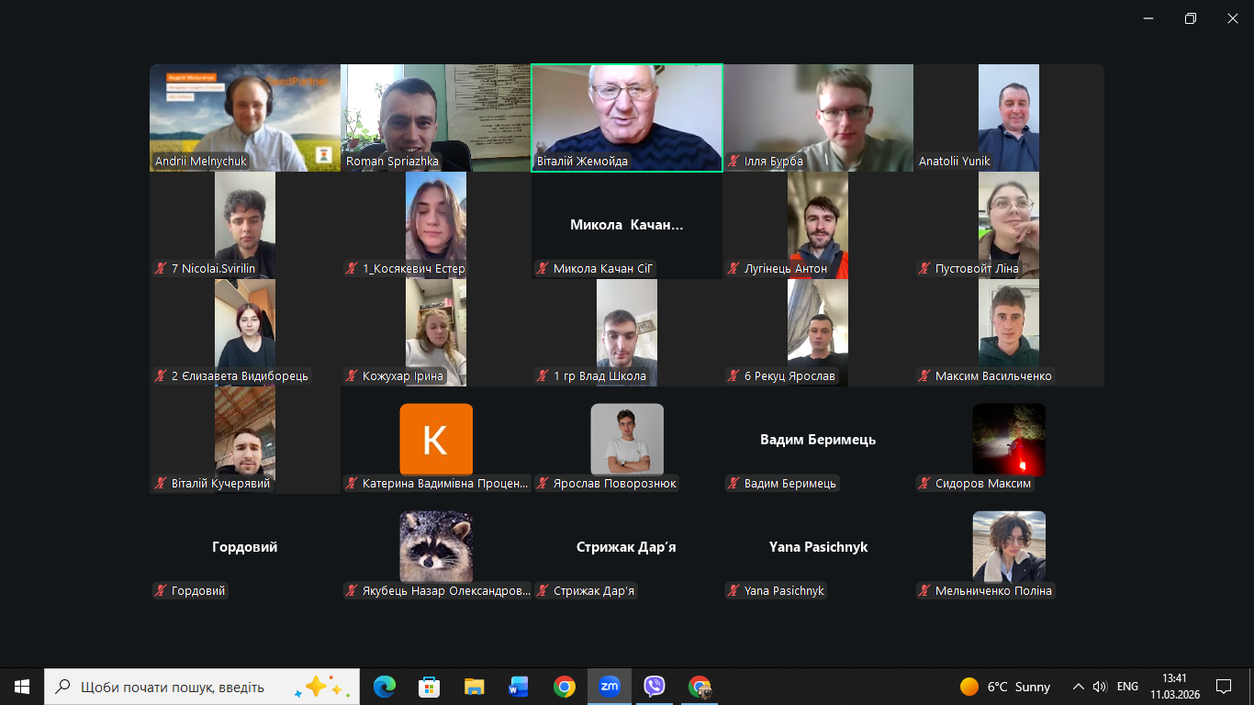
Task: Click the large centered "Гордовий" name
Action: [x=245, y=547]
